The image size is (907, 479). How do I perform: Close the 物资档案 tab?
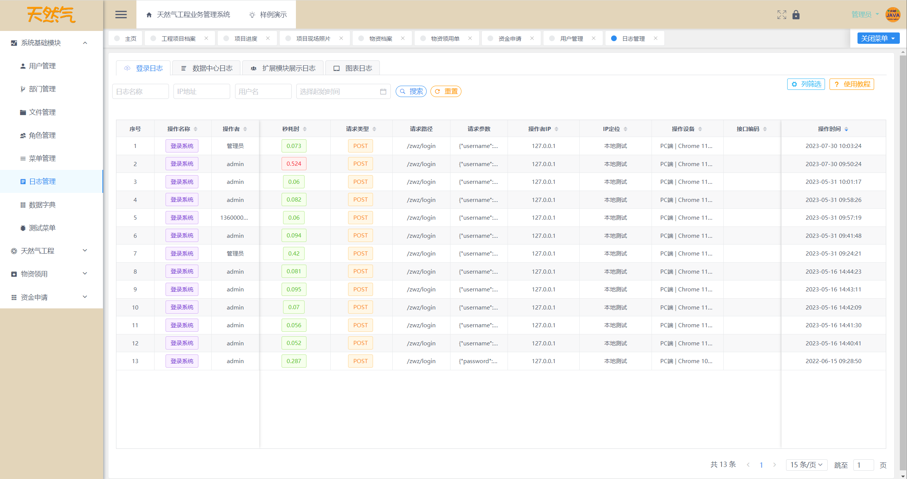click(x=403, y=39)
